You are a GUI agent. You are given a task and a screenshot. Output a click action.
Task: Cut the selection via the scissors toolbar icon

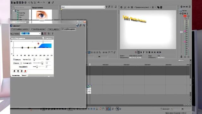(29, 3)
